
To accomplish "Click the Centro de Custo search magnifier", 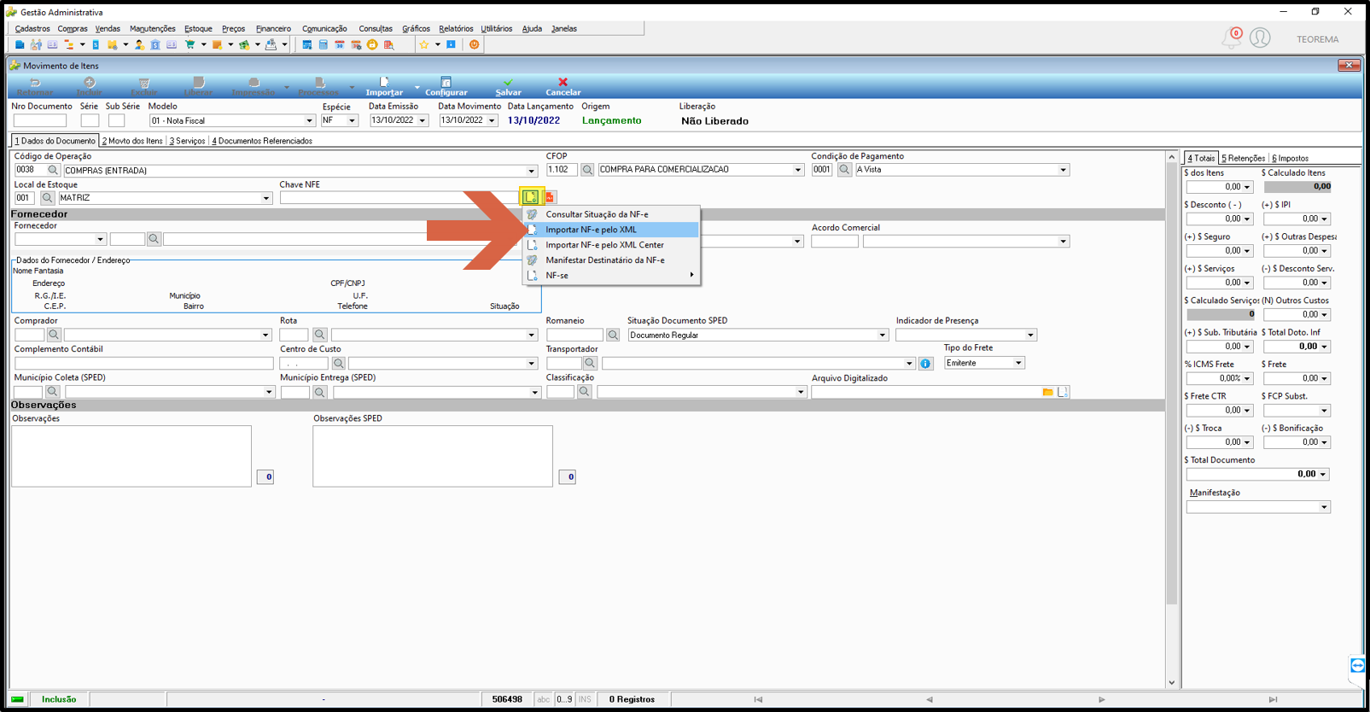I will pos(338,364).
